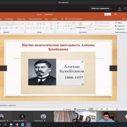Open the font size combo box
Viewport: 127px width, 127px height.
11,24
